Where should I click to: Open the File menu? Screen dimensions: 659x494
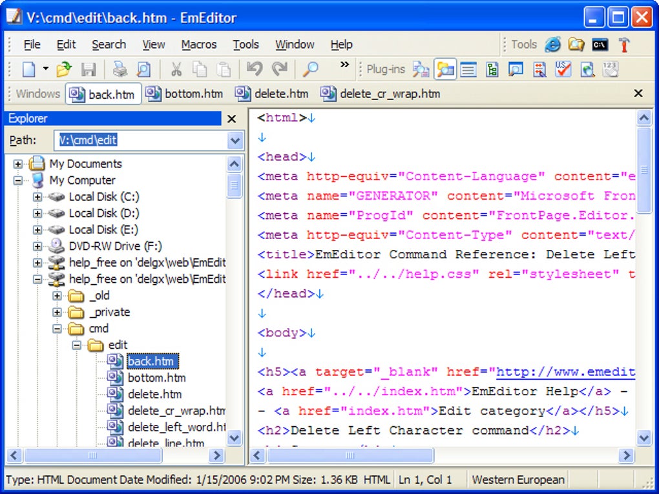[32, 45]
